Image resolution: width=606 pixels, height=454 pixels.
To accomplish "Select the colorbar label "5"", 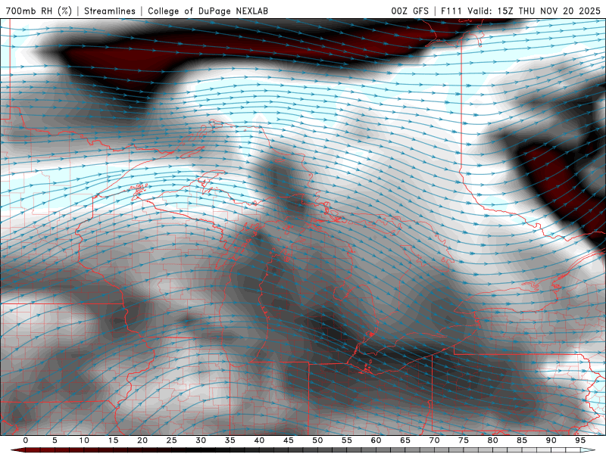I will pos(55,440).
